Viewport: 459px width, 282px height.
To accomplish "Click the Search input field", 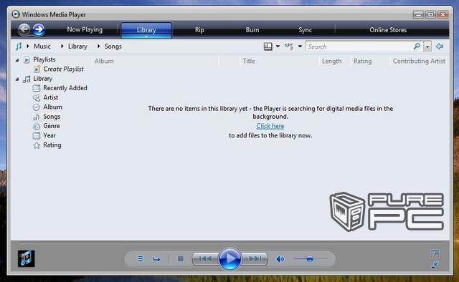I will pos(360,47).
